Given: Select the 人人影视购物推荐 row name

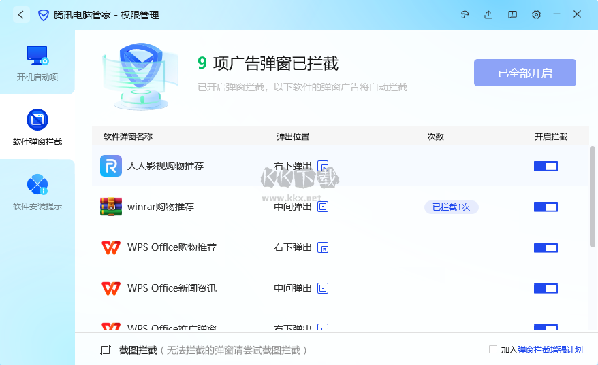Looking at the screenshot, I should (x=166, y=166).
